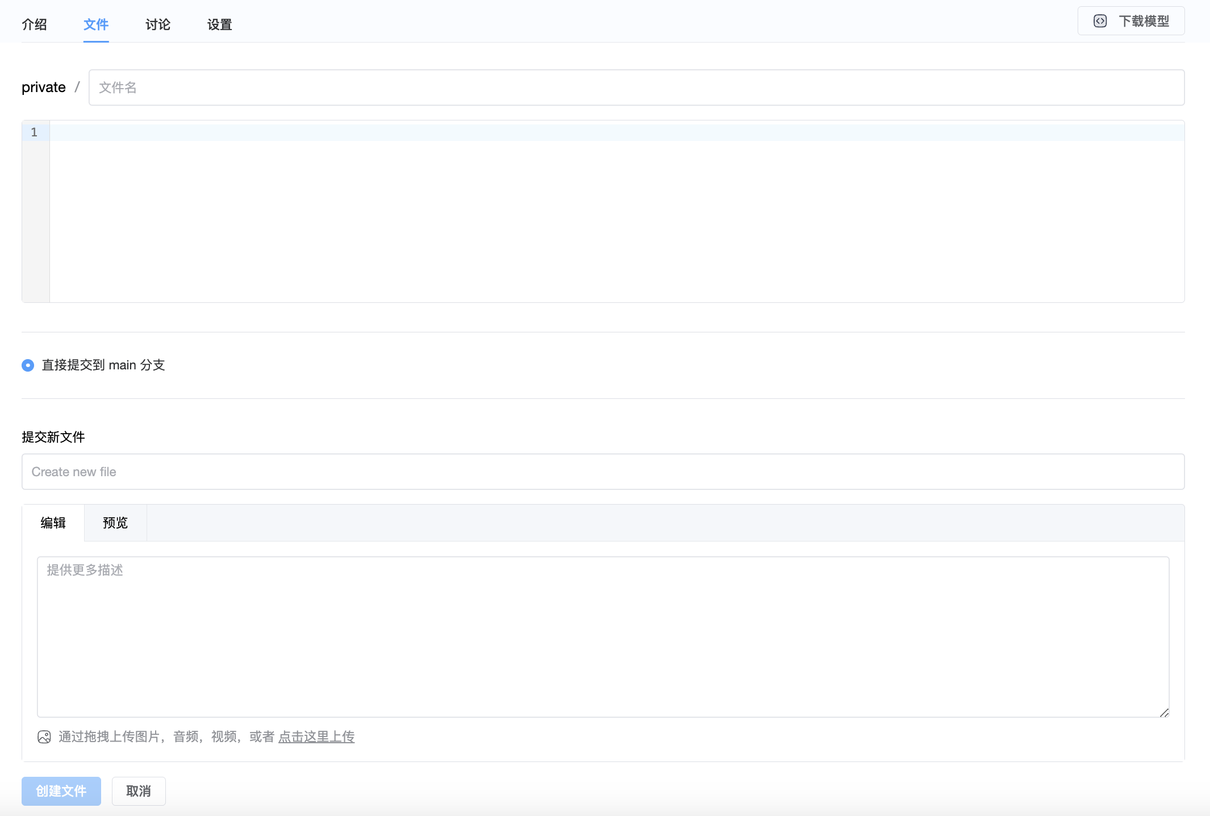
Task: Click line number 1 in the gutter
Action: [34, 132]
